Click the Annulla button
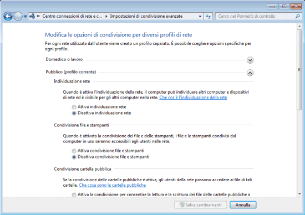The height and width of the screenshot is (215, 305). [x=243, y=204]
